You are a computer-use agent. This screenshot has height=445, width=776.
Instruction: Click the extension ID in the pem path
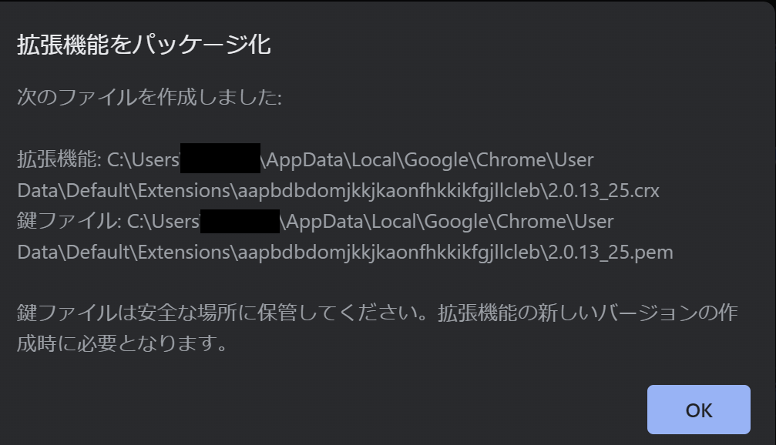coord(389,253)
